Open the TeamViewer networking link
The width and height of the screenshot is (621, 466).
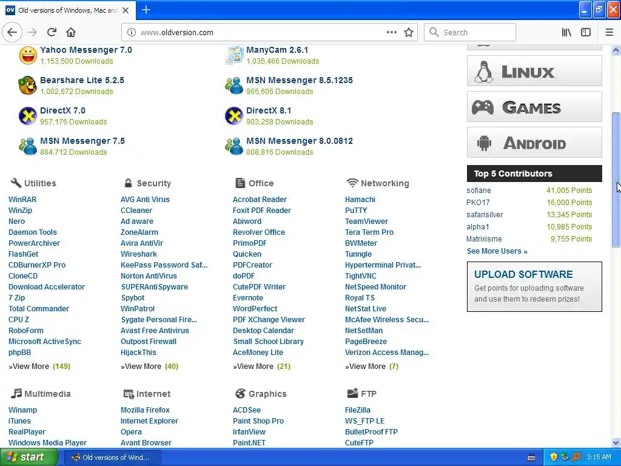366,221
